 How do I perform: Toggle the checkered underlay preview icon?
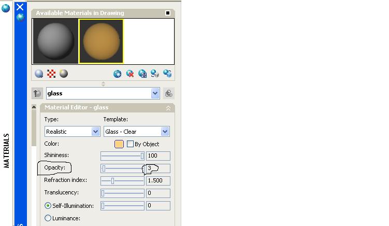click(x=51, y=74)
